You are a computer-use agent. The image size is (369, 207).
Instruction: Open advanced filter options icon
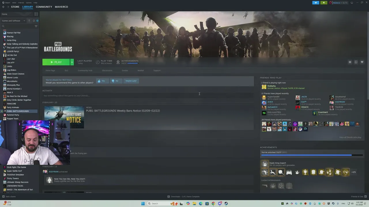(x=36, y=26)
